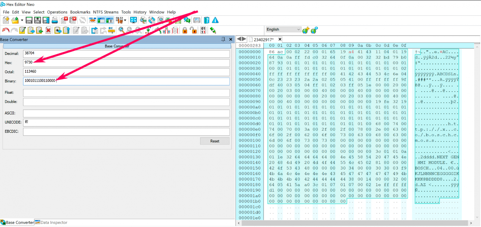The image size is (481, 227).
Task: Close current file with the red X document icon
Action: click(x=64, y=20)
